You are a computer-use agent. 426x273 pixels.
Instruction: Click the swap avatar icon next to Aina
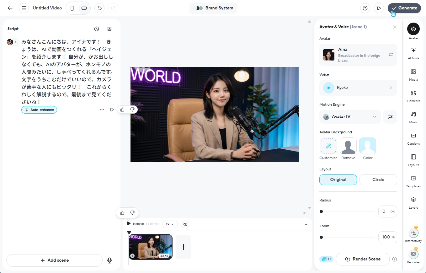pyautogui.click(x=391, y=54)
